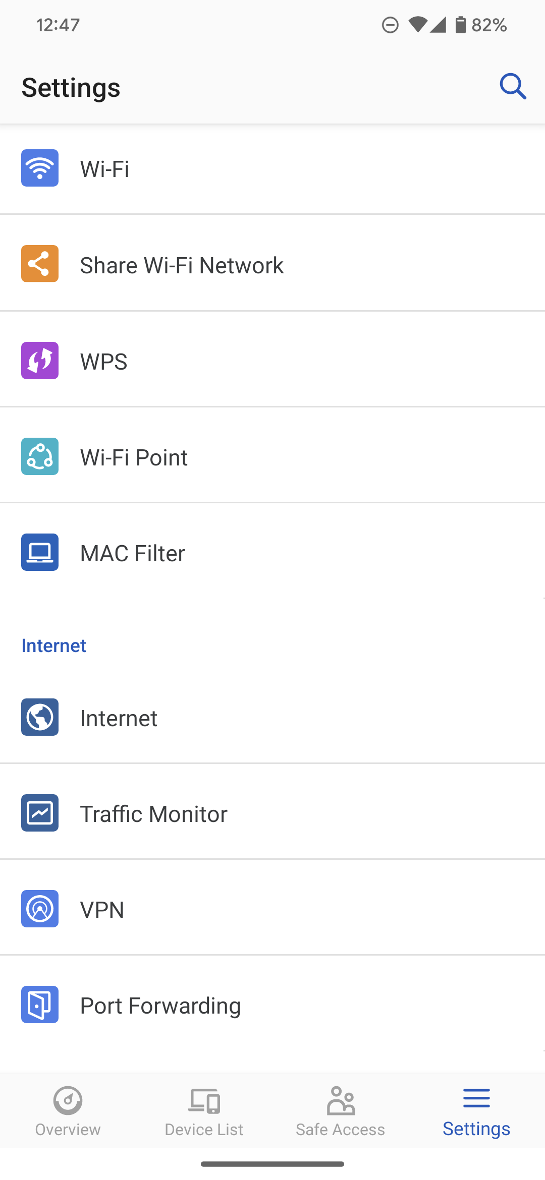545x1180 pixels.
Task: Tap the blue Wi-Fi icon
Action: [40, 168]
